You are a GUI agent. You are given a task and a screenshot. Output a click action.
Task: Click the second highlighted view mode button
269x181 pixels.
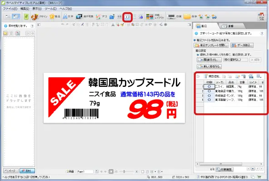click(16, 17)
